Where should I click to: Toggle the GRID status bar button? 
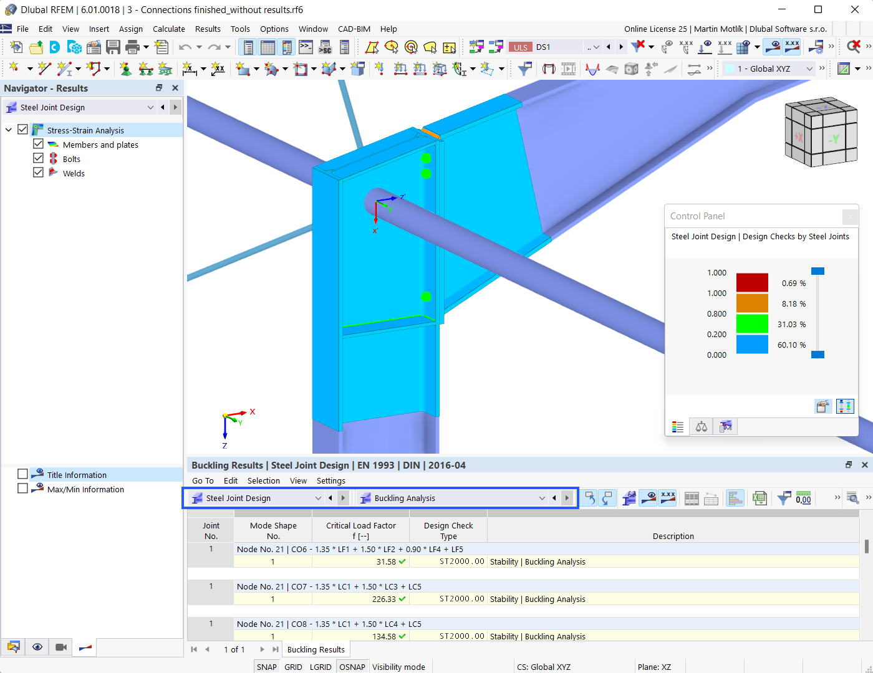pyautogui.click(x=293, y=667)
